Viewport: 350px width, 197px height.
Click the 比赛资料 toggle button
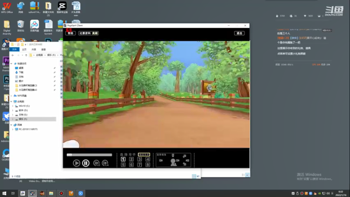(x=88, y=33)
